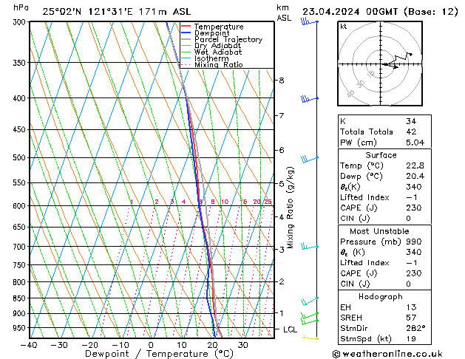
Task: Click the 800 pressure level label
Action: click(21, 282)
